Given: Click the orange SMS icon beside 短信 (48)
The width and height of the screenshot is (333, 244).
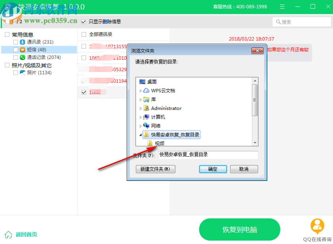Looking at the screenshot, I should point(22,50).
